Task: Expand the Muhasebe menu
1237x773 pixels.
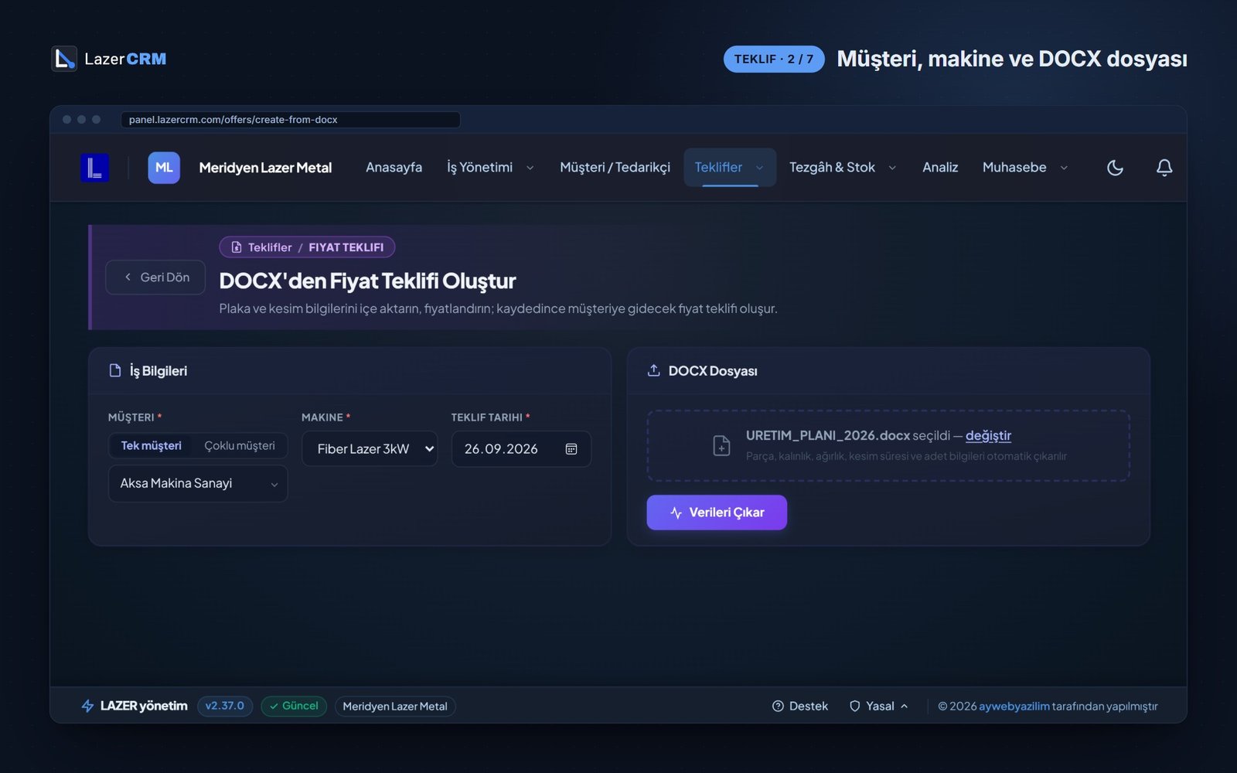Action: [x=1025, y=168]
